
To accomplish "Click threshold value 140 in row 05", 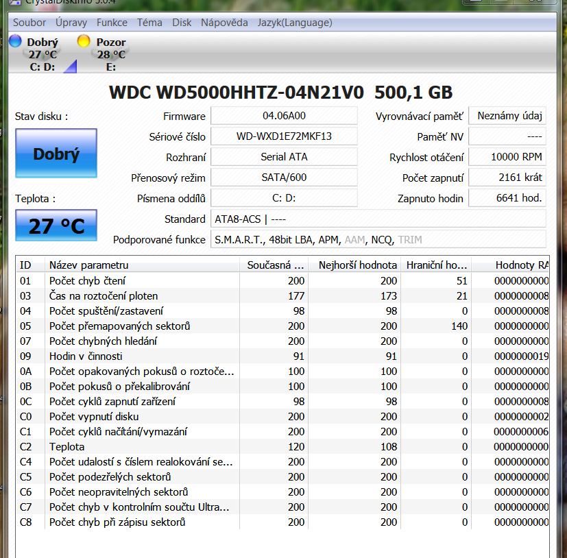I will click(x=459, y=326).
